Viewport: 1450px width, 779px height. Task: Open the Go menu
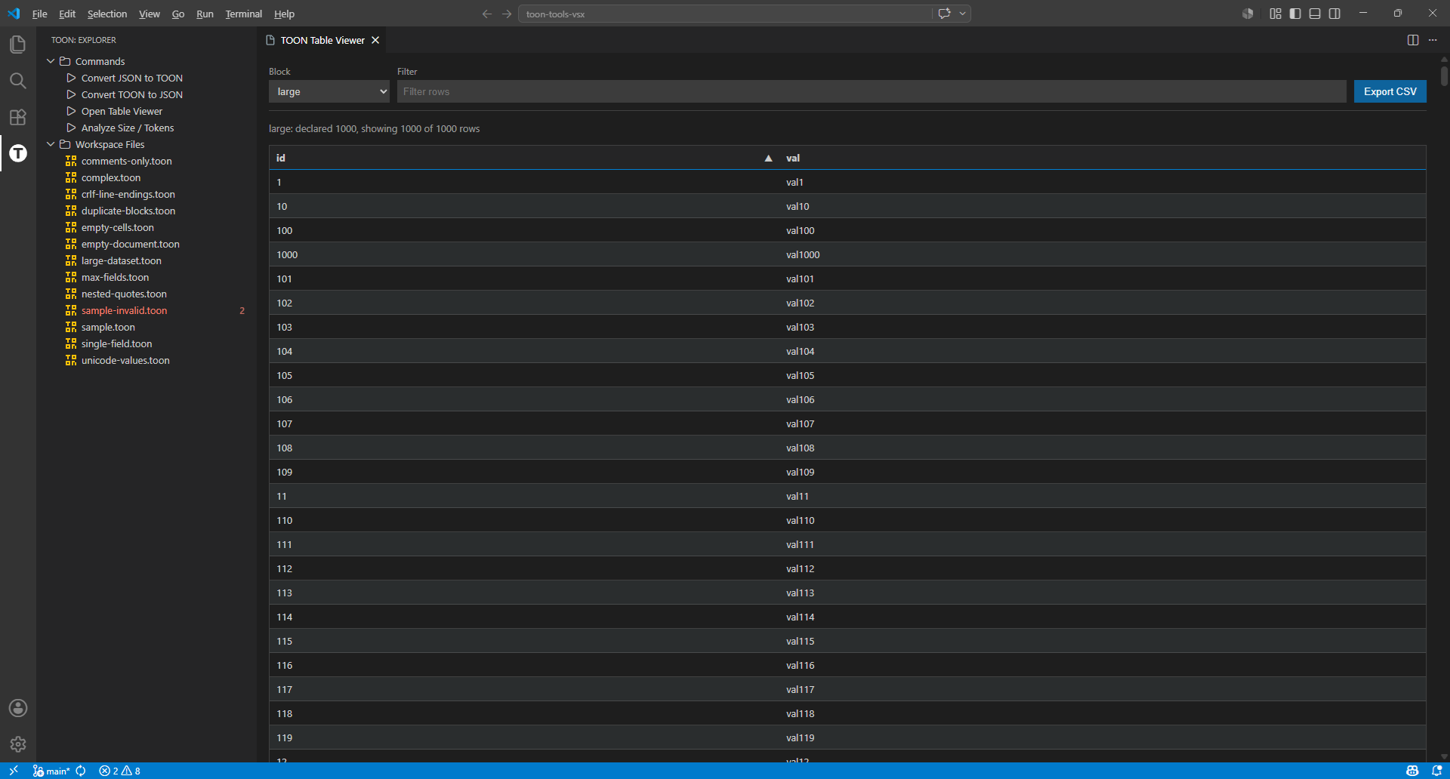pyautogui.click(x=178, y=14)
